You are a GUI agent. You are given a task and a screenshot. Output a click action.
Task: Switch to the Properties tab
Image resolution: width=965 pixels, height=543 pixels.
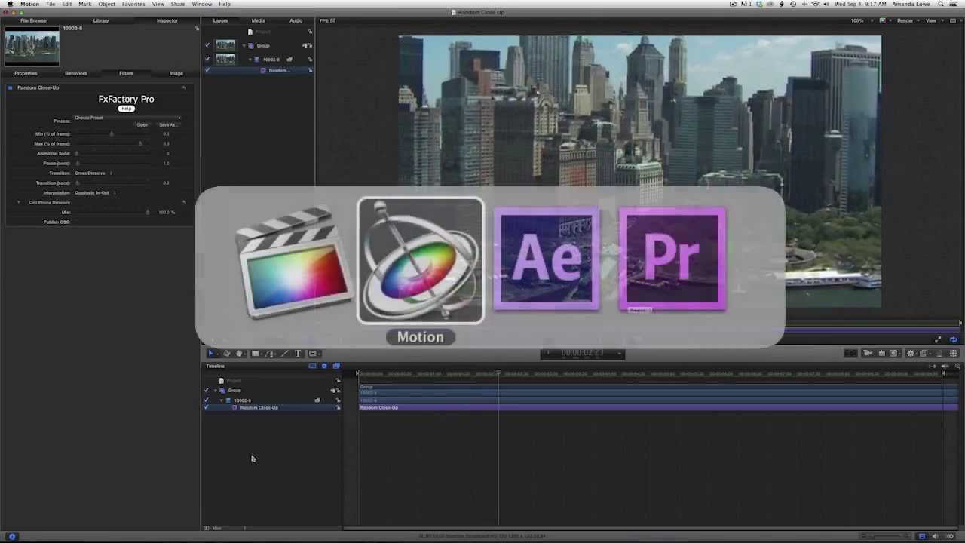pos(26,73)
